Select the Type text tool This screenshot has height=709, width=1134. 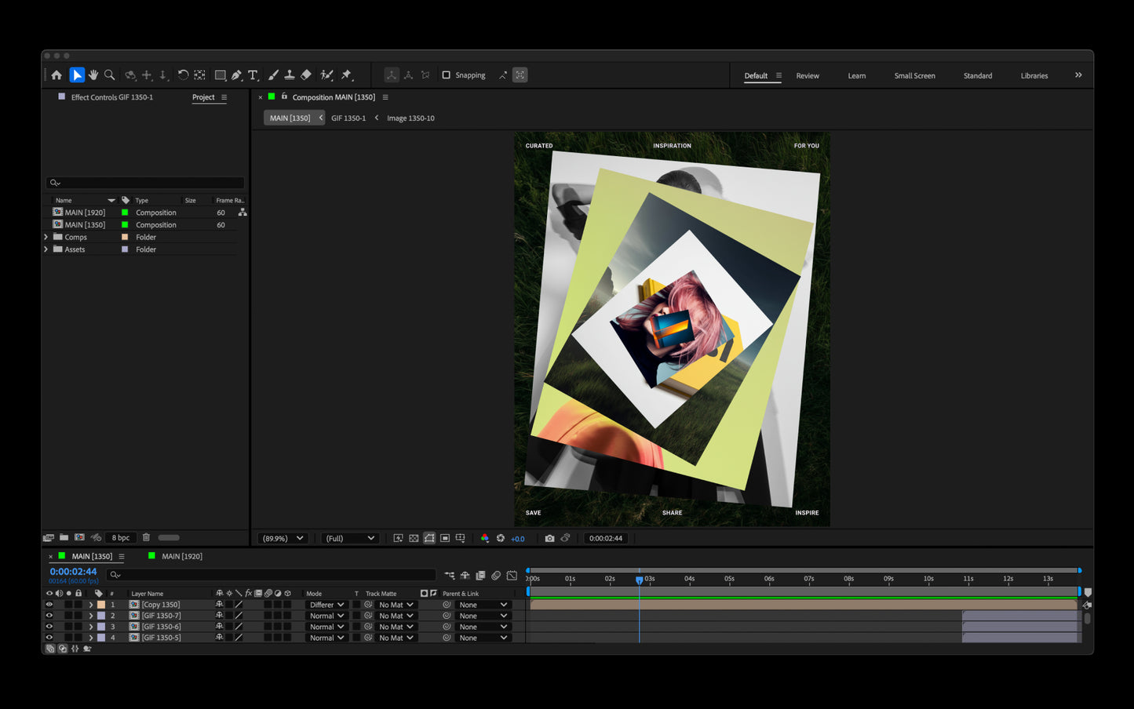253,75
